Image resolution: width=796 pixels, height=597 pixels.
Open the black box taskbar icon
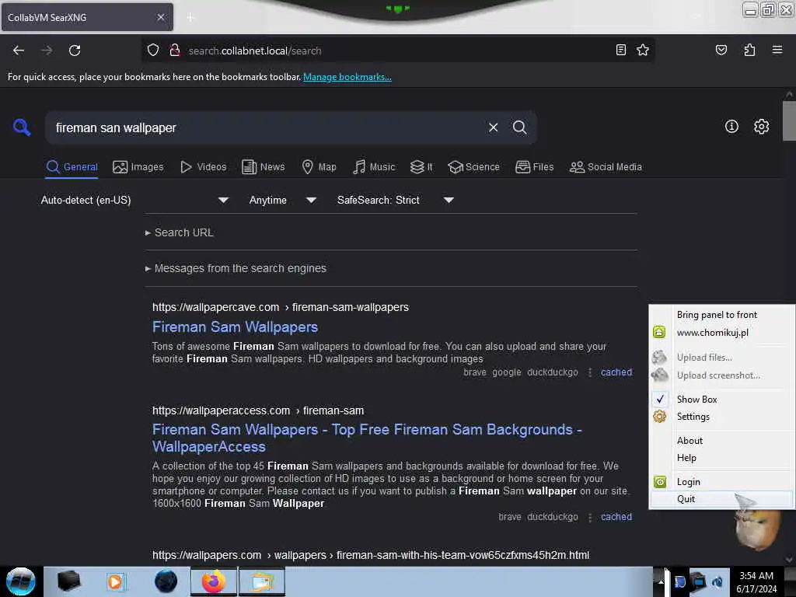(x=69, y=581)
